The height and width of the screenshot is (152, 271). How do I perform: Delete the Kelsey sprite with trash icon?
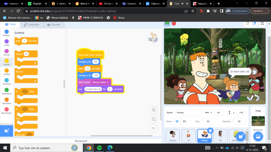pyautogui.click(x=210, y=131)
